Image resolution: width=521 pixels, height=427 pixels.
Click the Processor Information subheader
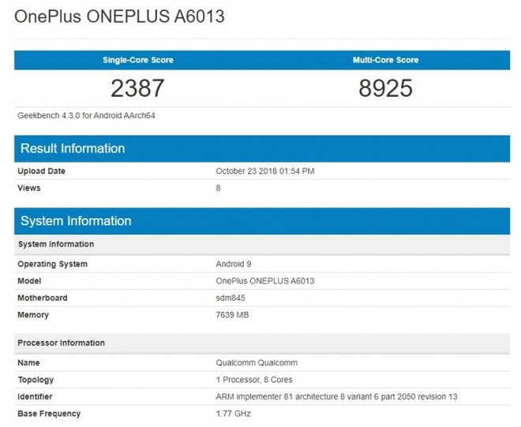(262, 343)
